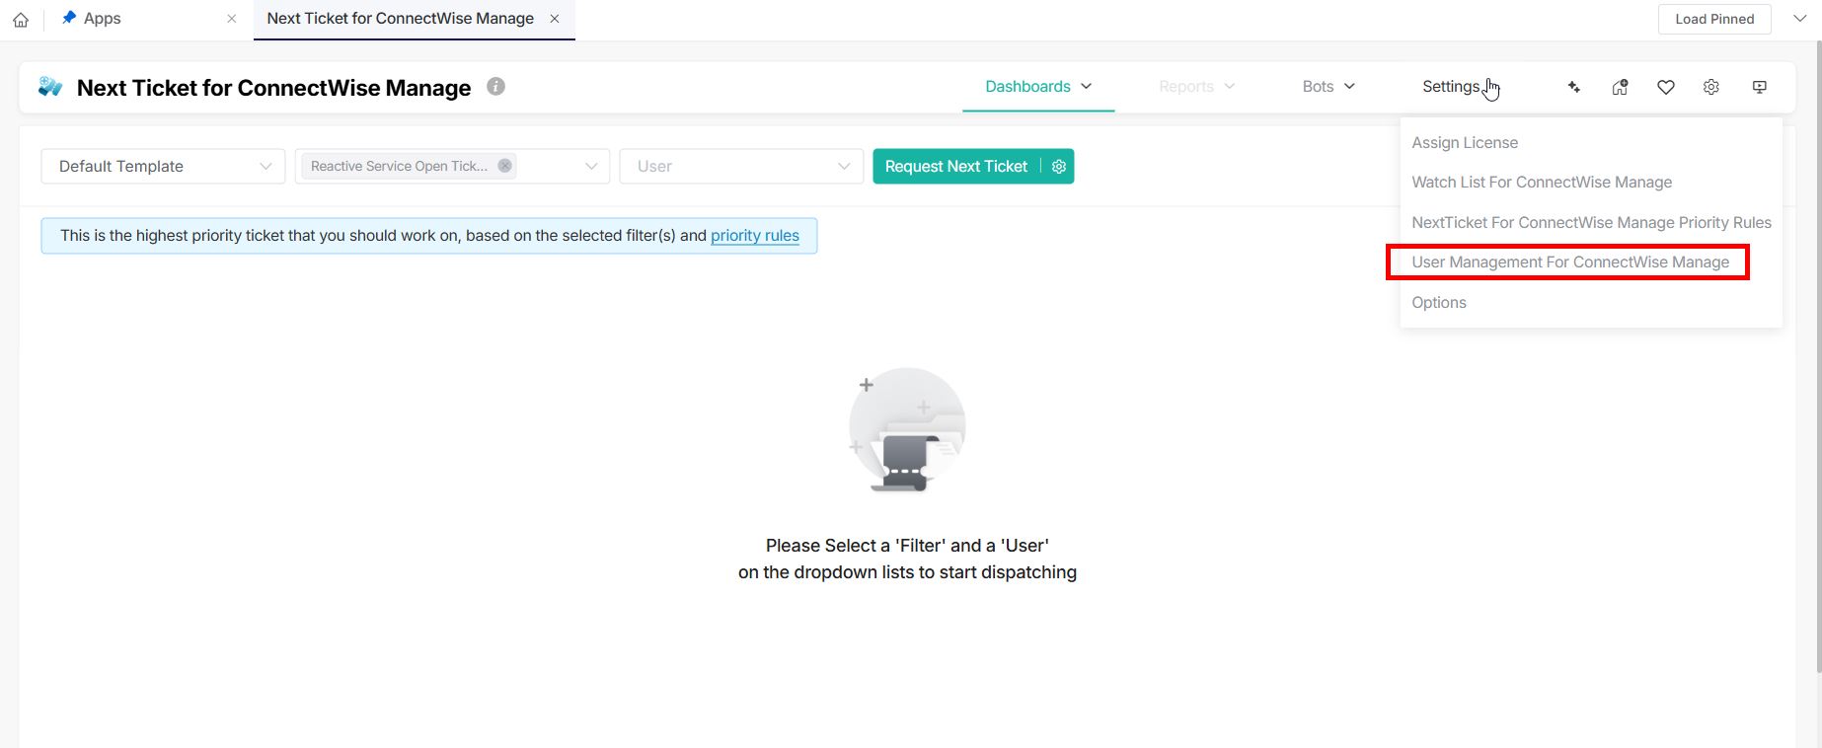Click the house-with-plus icon in header
1822x748 pixels.
tap(1620, 87)
